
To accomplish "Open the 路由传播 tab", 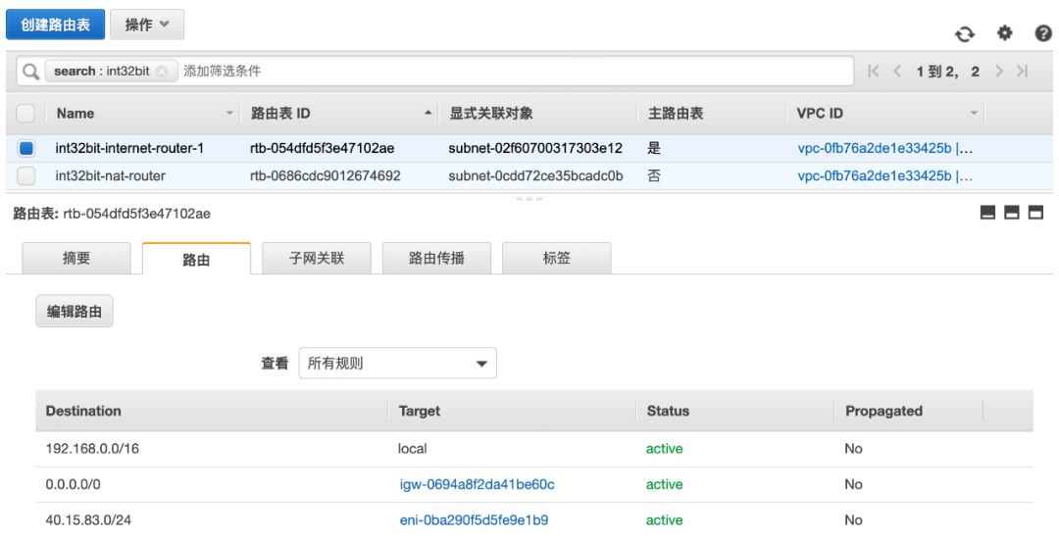I will (x=436, y=258).
